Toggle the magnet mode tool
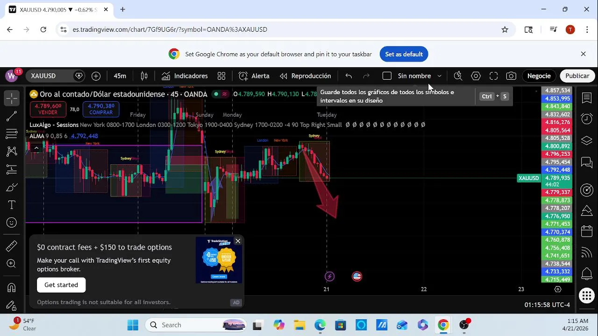This screenshot has width=598, height=336. [12, 287]
